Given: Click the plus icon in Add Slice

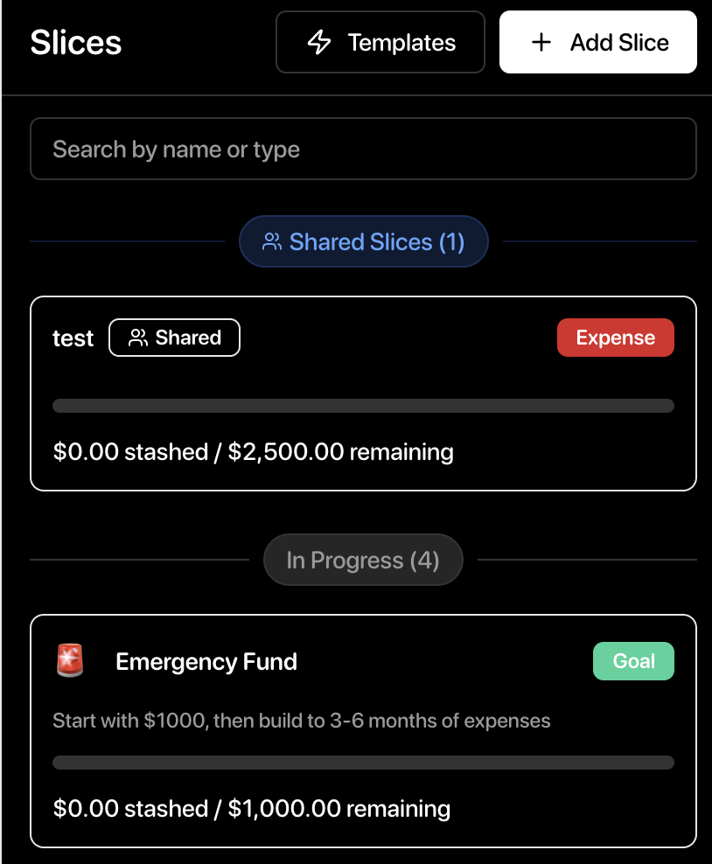Looking at the screenshot, I should pos(541,43).
